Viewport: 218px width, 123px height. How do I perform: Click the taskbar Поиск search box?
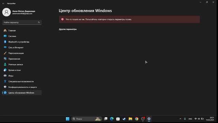tap(87, 119)
